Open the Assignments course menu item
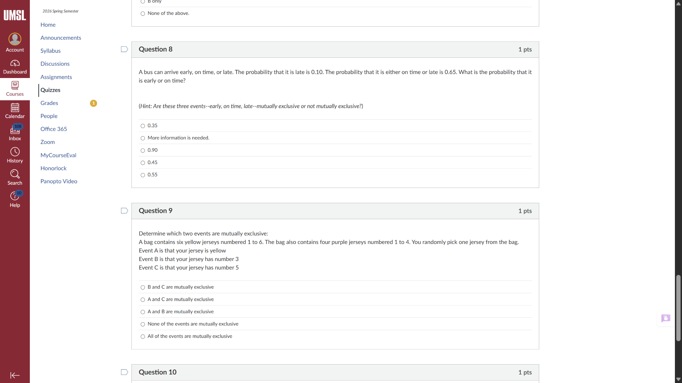The width and height of the screenshot is (682, 383). coord(56,77)
